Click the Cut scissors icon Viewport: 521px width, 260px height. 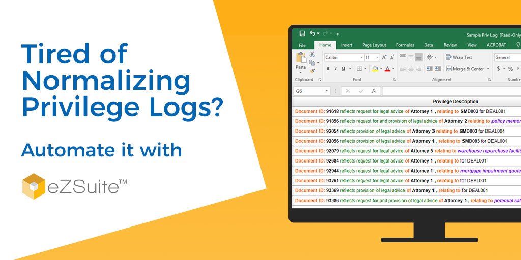coord(312,54)
